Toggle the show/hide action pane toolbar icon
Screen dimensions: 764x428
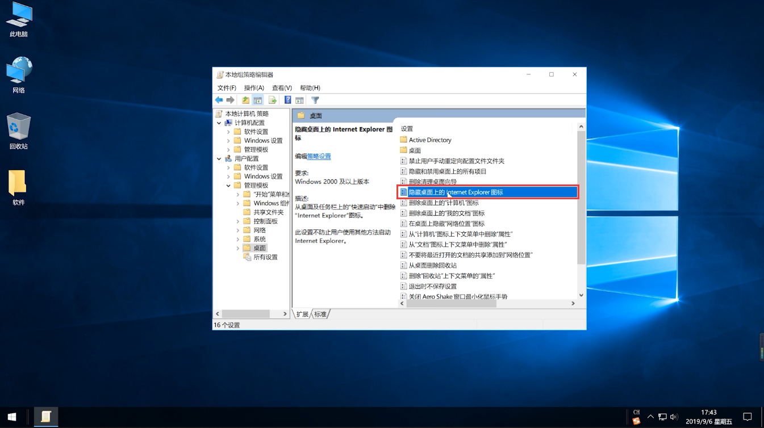point(299,100)
